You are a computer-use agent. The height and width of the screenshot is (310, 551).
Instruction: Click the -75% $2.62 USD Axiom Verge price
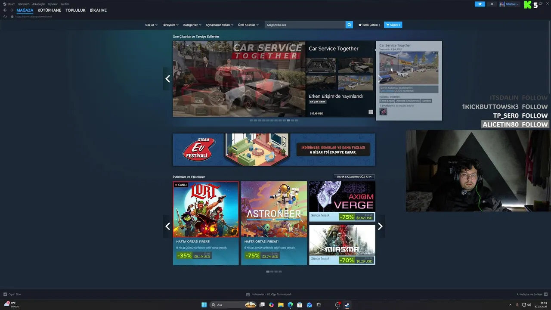pos(356,217)
